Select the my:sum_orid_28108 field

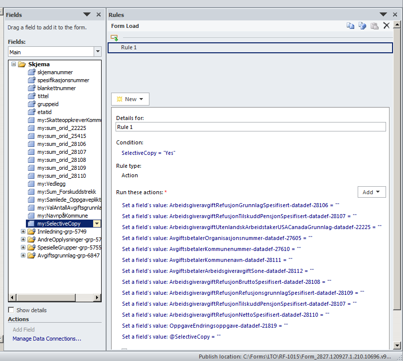click(62, 160)
